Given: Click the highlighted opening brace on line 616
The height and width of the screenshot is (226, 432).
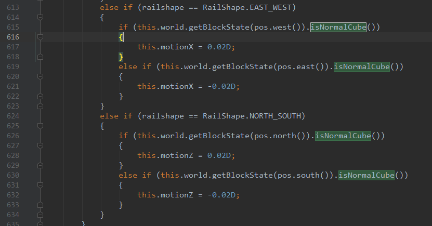Looking at the screenshot, I should pos(121,37).
